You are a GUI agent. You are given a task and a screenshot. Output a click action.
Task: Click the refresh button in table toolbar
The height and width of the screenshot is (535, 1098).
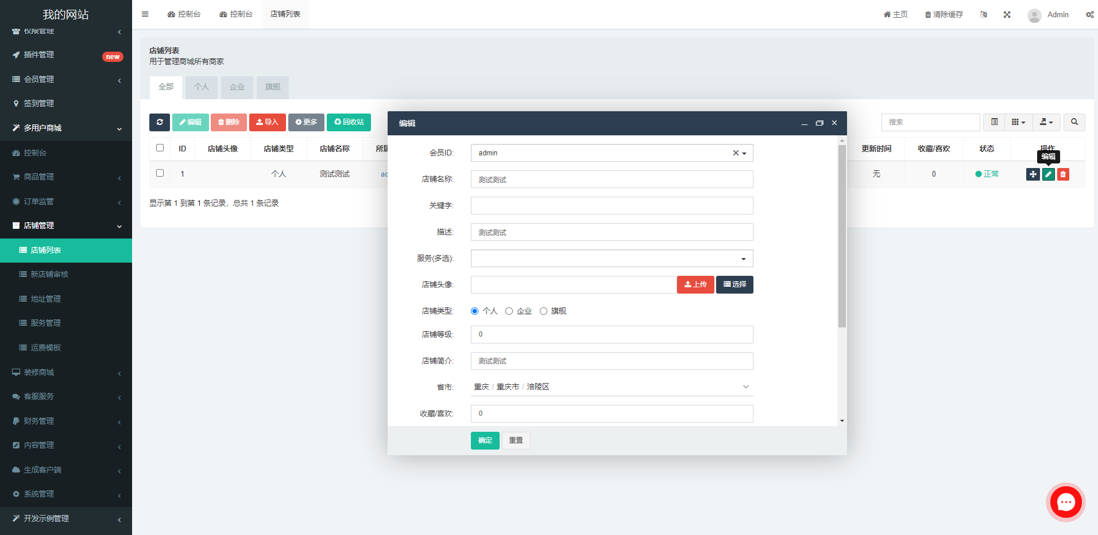(160, 122)
